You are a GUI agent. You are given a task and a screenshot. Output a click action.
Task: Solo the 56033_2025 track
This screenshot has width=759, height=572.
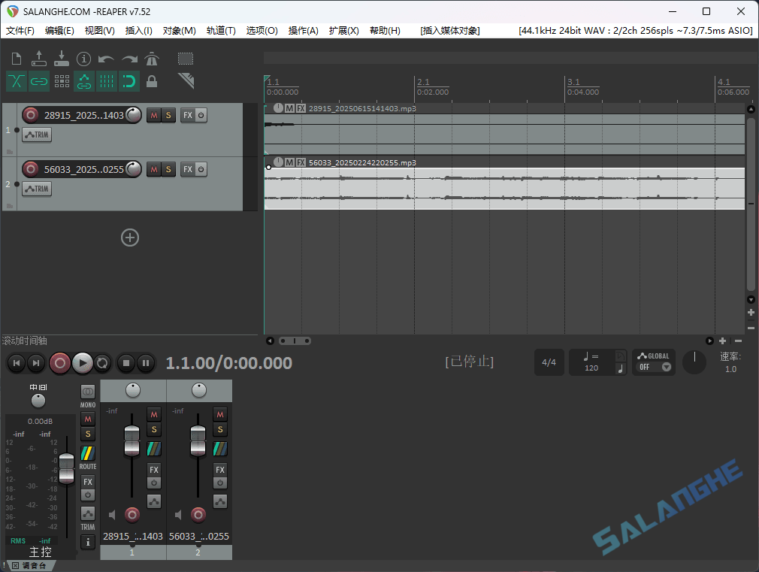pyautogui.click(x=168, y=169)
